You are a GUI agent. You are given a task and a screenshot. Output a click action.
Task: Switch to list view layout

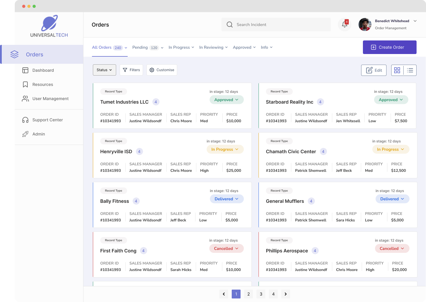point(410,70)
